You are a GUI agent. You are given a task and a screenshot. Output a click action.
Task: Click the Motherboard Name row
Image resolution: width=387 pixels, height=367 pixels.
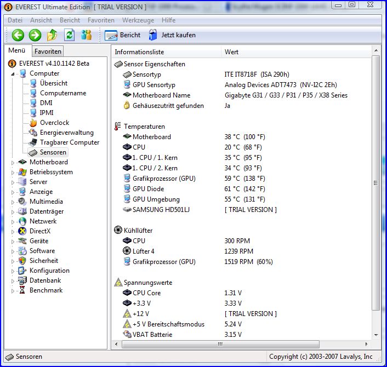tap(242, 95)
